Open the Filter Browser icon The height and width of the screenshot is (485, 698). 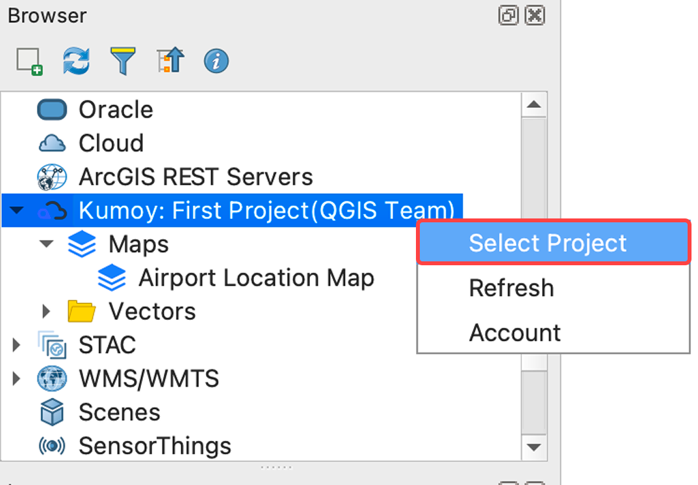tap(123, 60)
